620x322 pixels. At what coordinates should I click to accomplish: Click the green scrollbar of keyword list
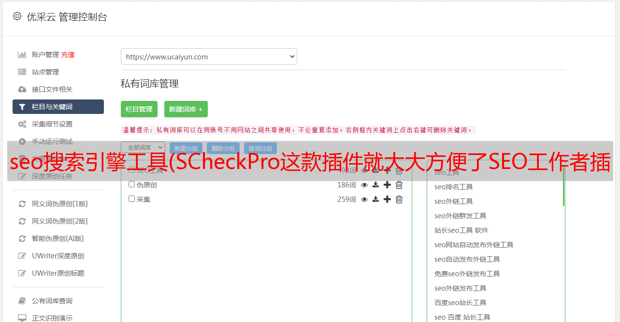563,186
